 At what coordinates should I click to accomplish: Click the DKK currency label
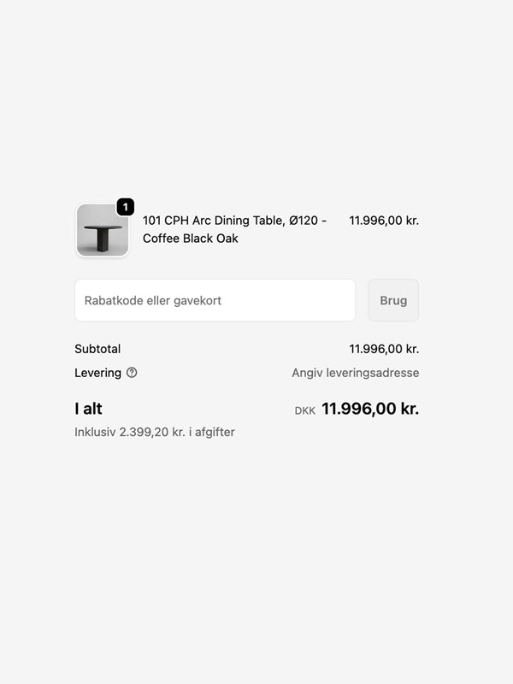click(305, 410)
